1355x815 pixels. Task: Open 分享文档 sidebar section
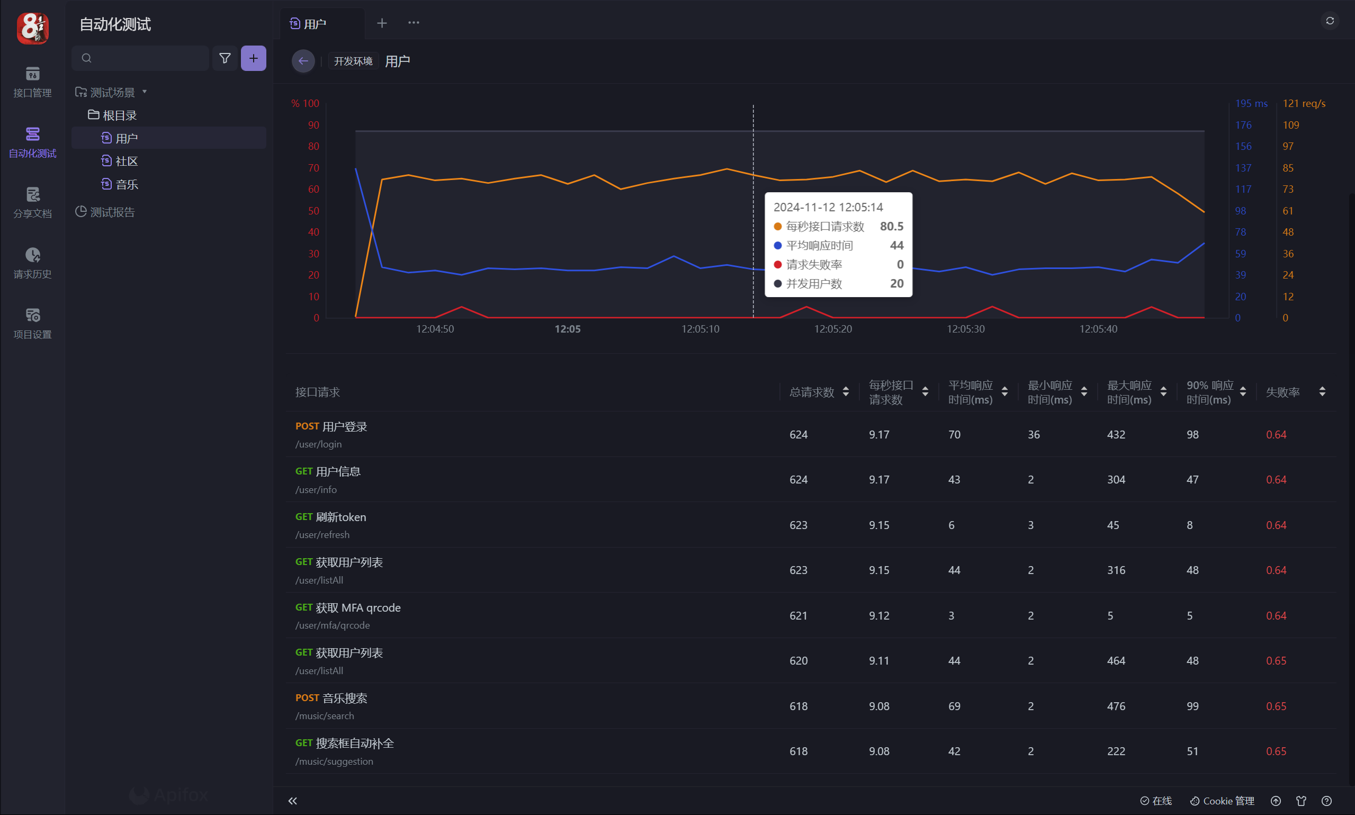pos(32,203)
